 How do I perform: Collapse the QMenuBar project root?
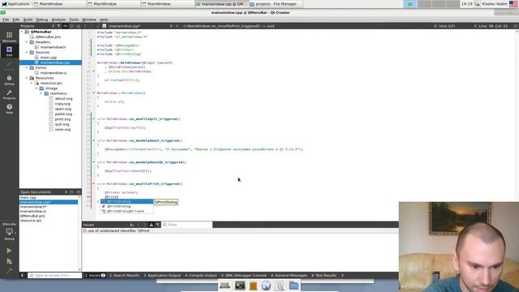pos(22,32)
